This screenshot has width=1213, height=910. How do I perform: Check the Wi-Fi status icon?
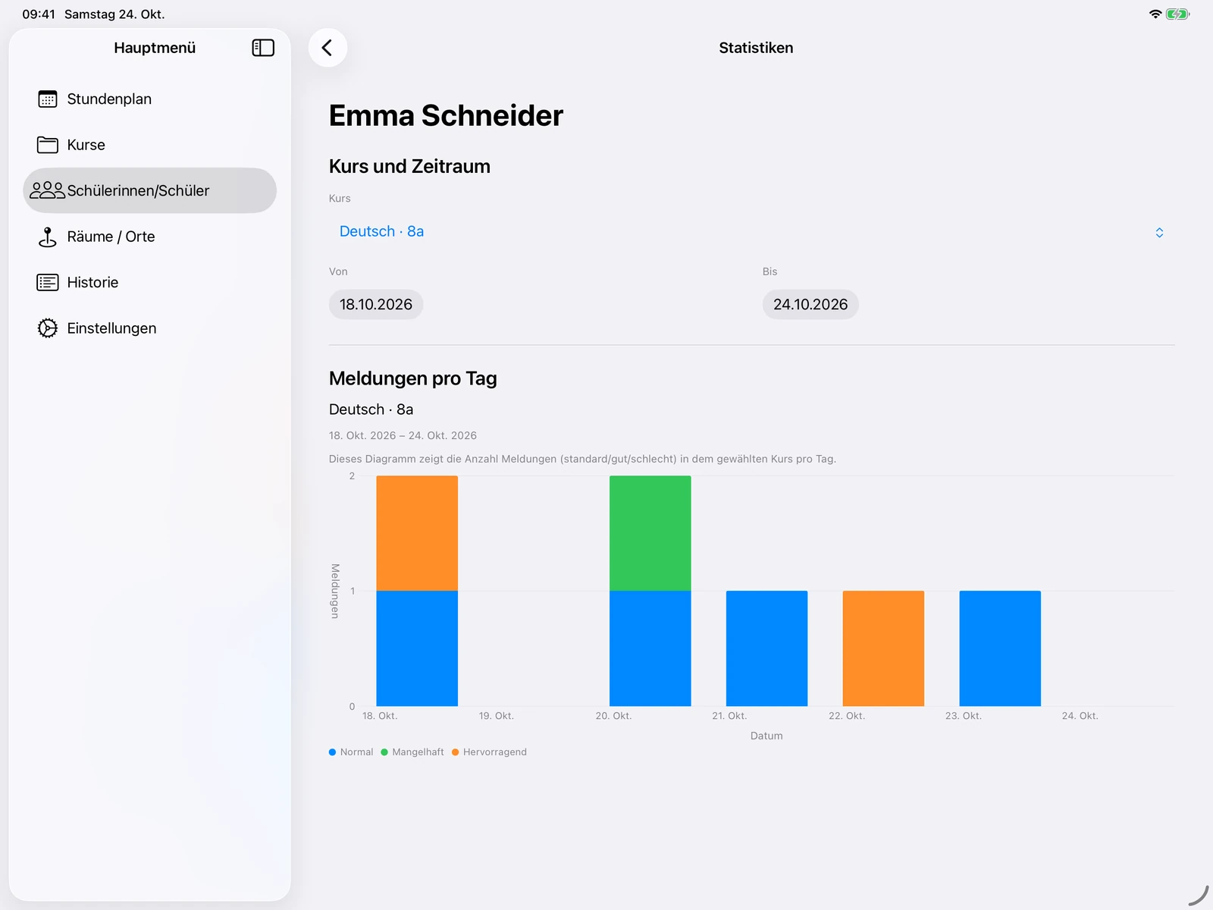(1155, 14)
